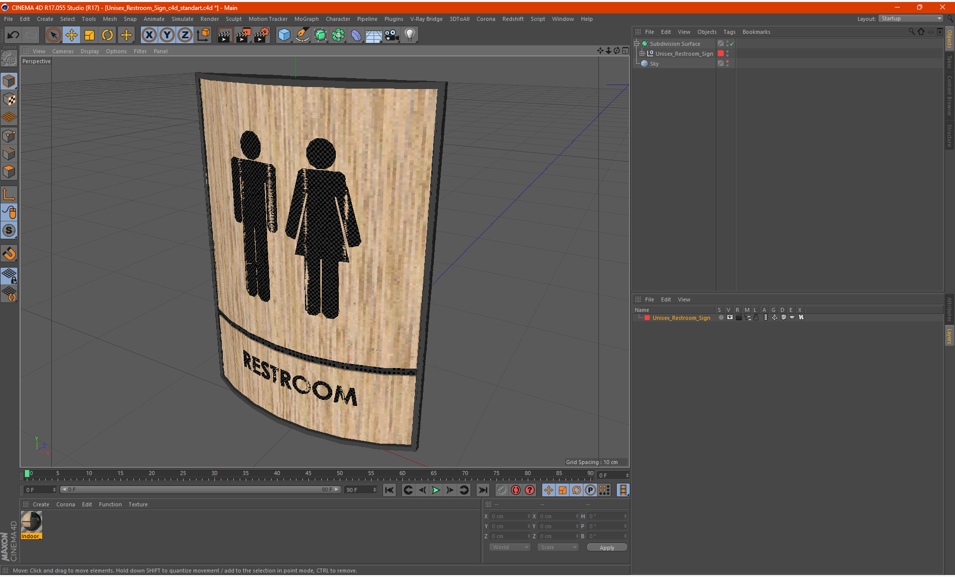The width and height of the screenshot is (955, 577).
Task: Select the Spline Pen tool icon
Action: tap(302, 35)
